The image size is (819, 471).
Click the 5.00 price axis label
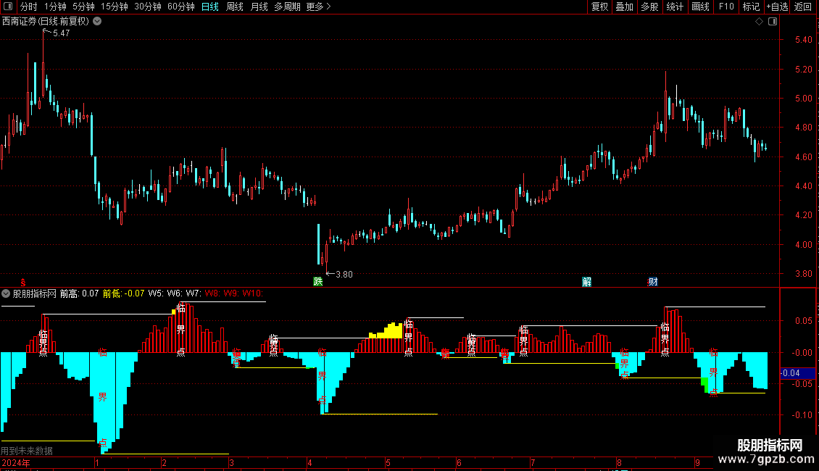[x=803, y=98]
